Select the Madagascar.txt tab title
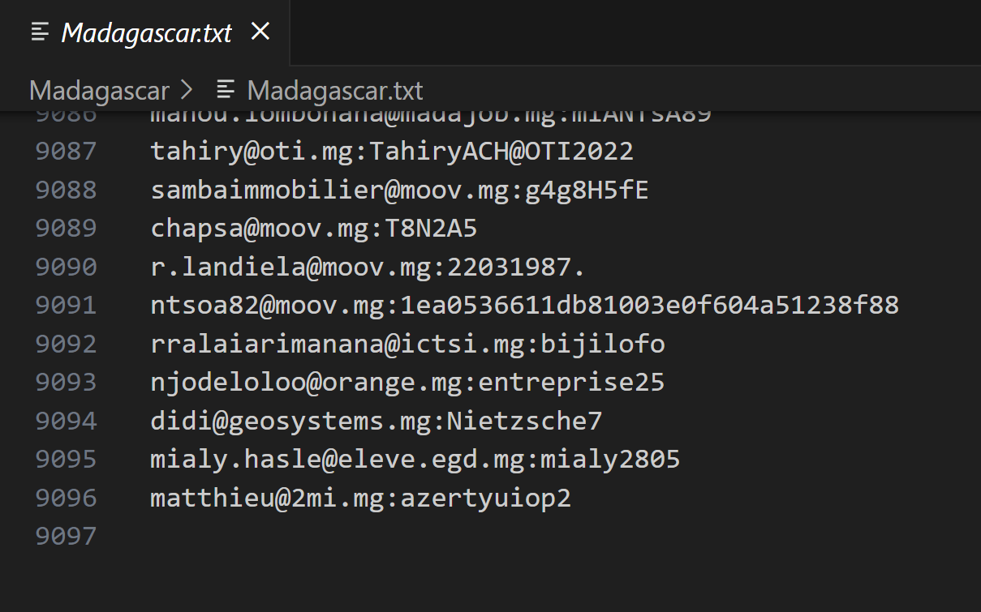Image resolution: width=981 pixels, height=612 pixels. coord(147,32)
